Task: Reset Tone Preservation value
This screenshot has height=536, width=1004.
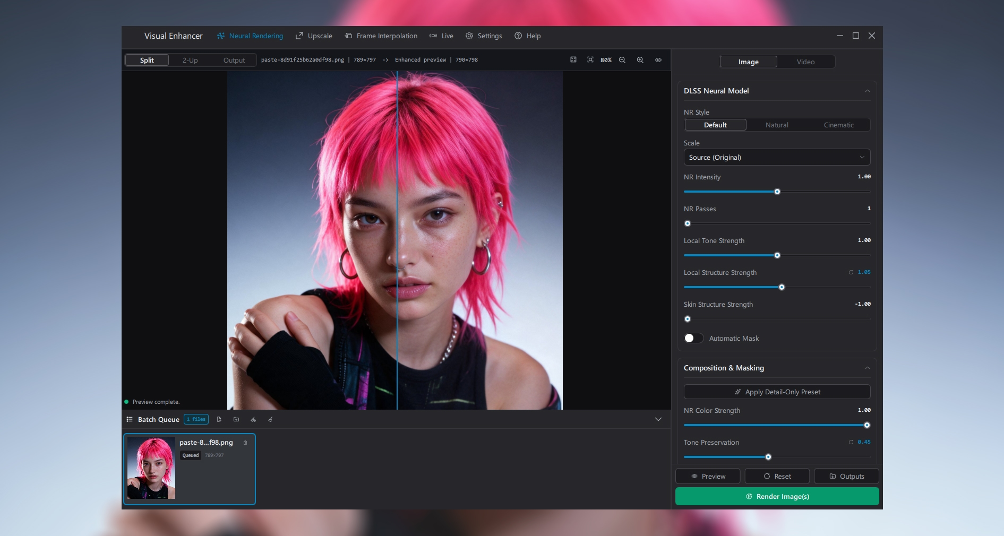Action: point(851,442)
